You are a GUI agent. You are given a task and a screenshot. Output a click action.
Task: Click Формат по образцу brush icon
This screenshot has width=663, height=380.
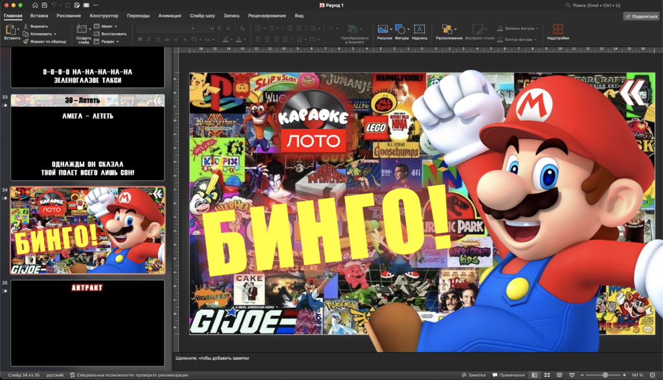click(x=26, y=41)
